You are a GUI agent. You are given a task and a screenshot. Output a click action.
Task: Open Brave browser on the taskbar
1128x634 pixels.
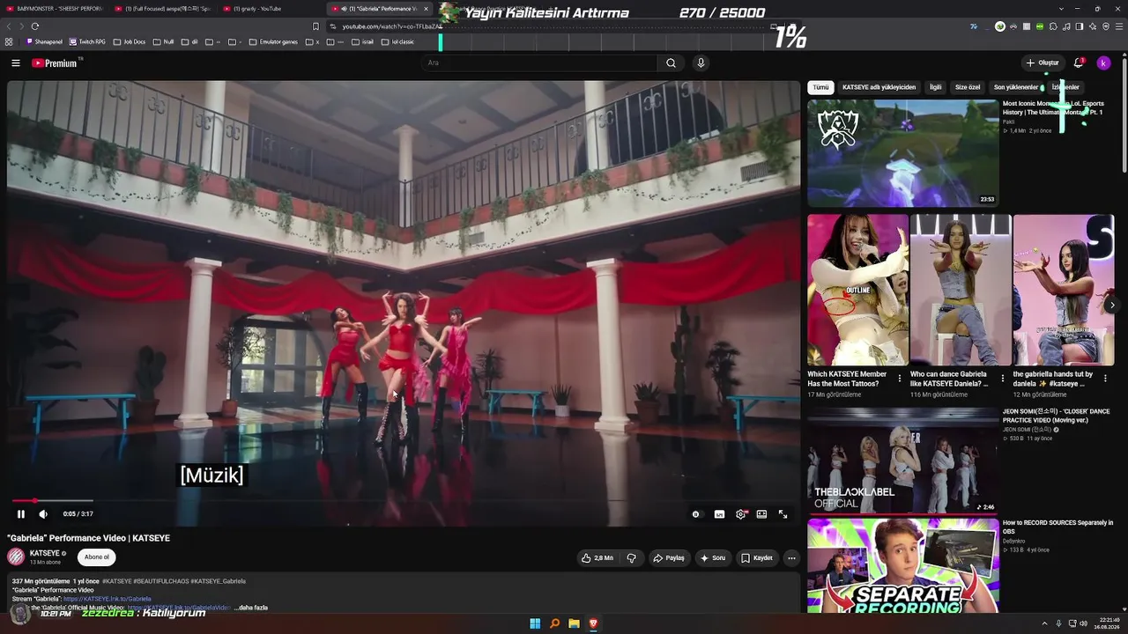click(593, 623)
